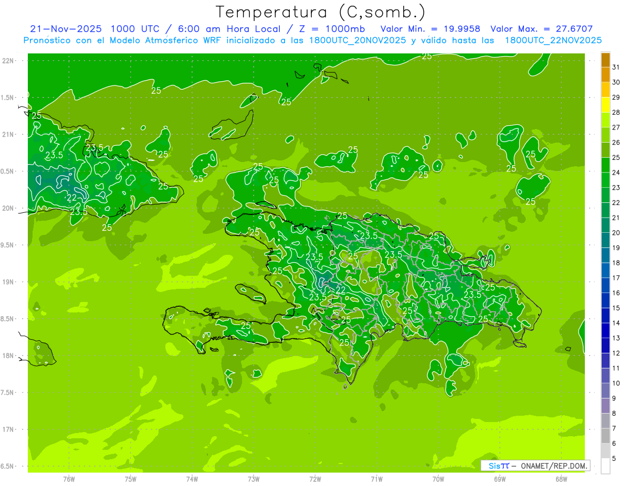Click the "72W" longitude axis label
The height and width of the screenshot is (486, 630).
click(x=315, y=479)
